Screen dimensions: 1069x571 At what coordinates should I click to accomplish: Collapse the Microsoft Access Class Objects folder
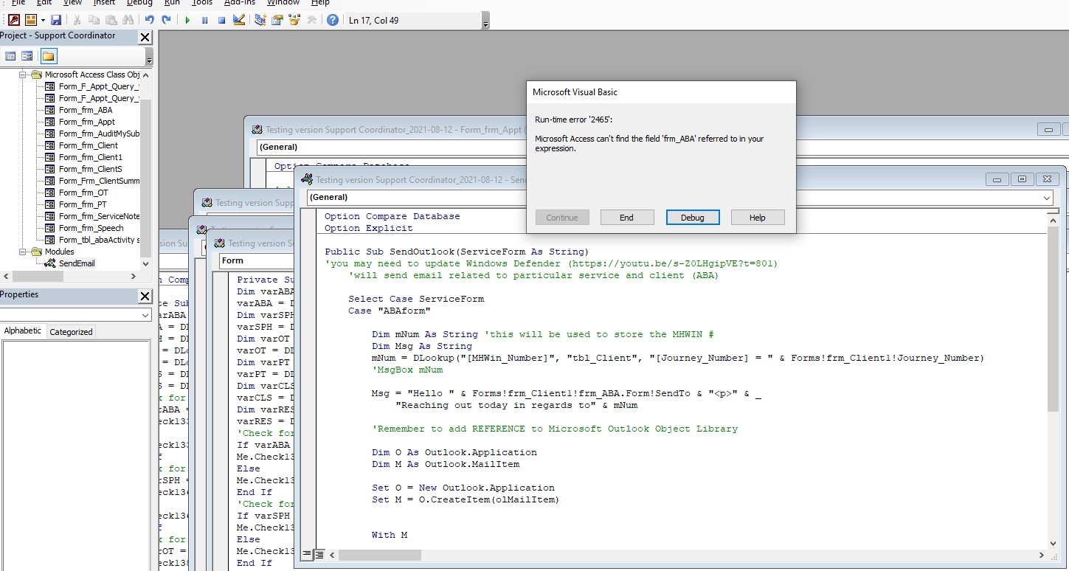pos(23,75)
